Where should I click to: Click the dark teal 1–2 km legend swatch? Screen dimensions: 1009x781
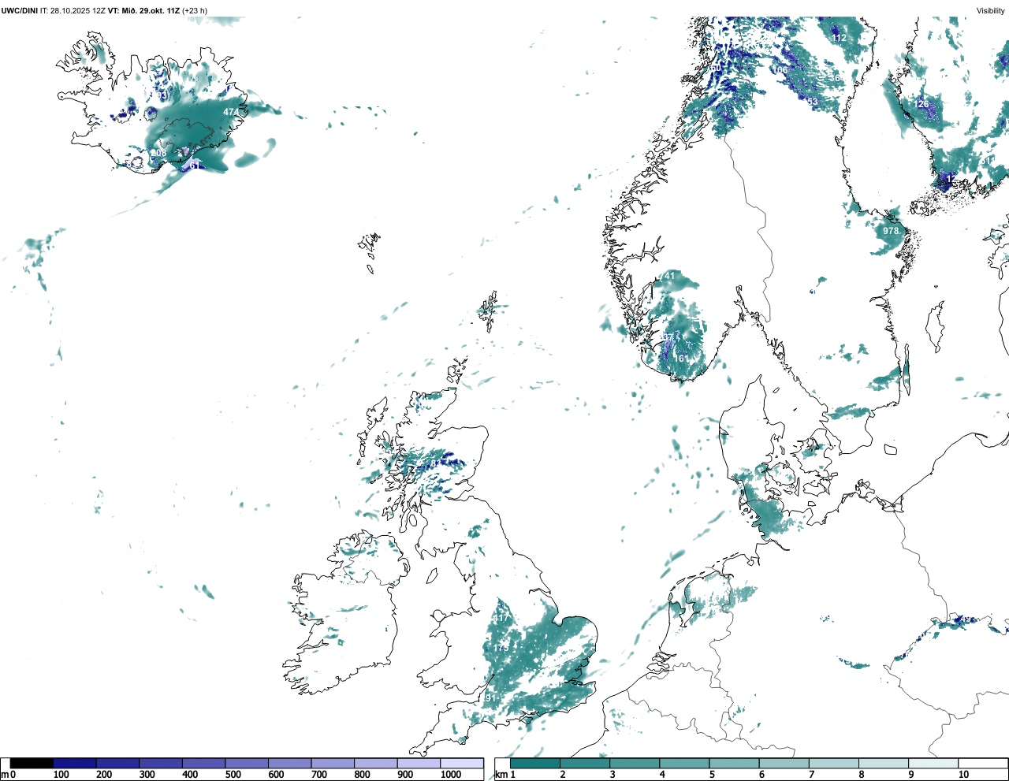click(535, 763)
